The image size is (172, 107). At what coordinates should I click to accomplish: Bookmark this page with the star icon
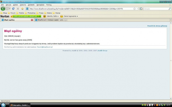click(135, 9)
